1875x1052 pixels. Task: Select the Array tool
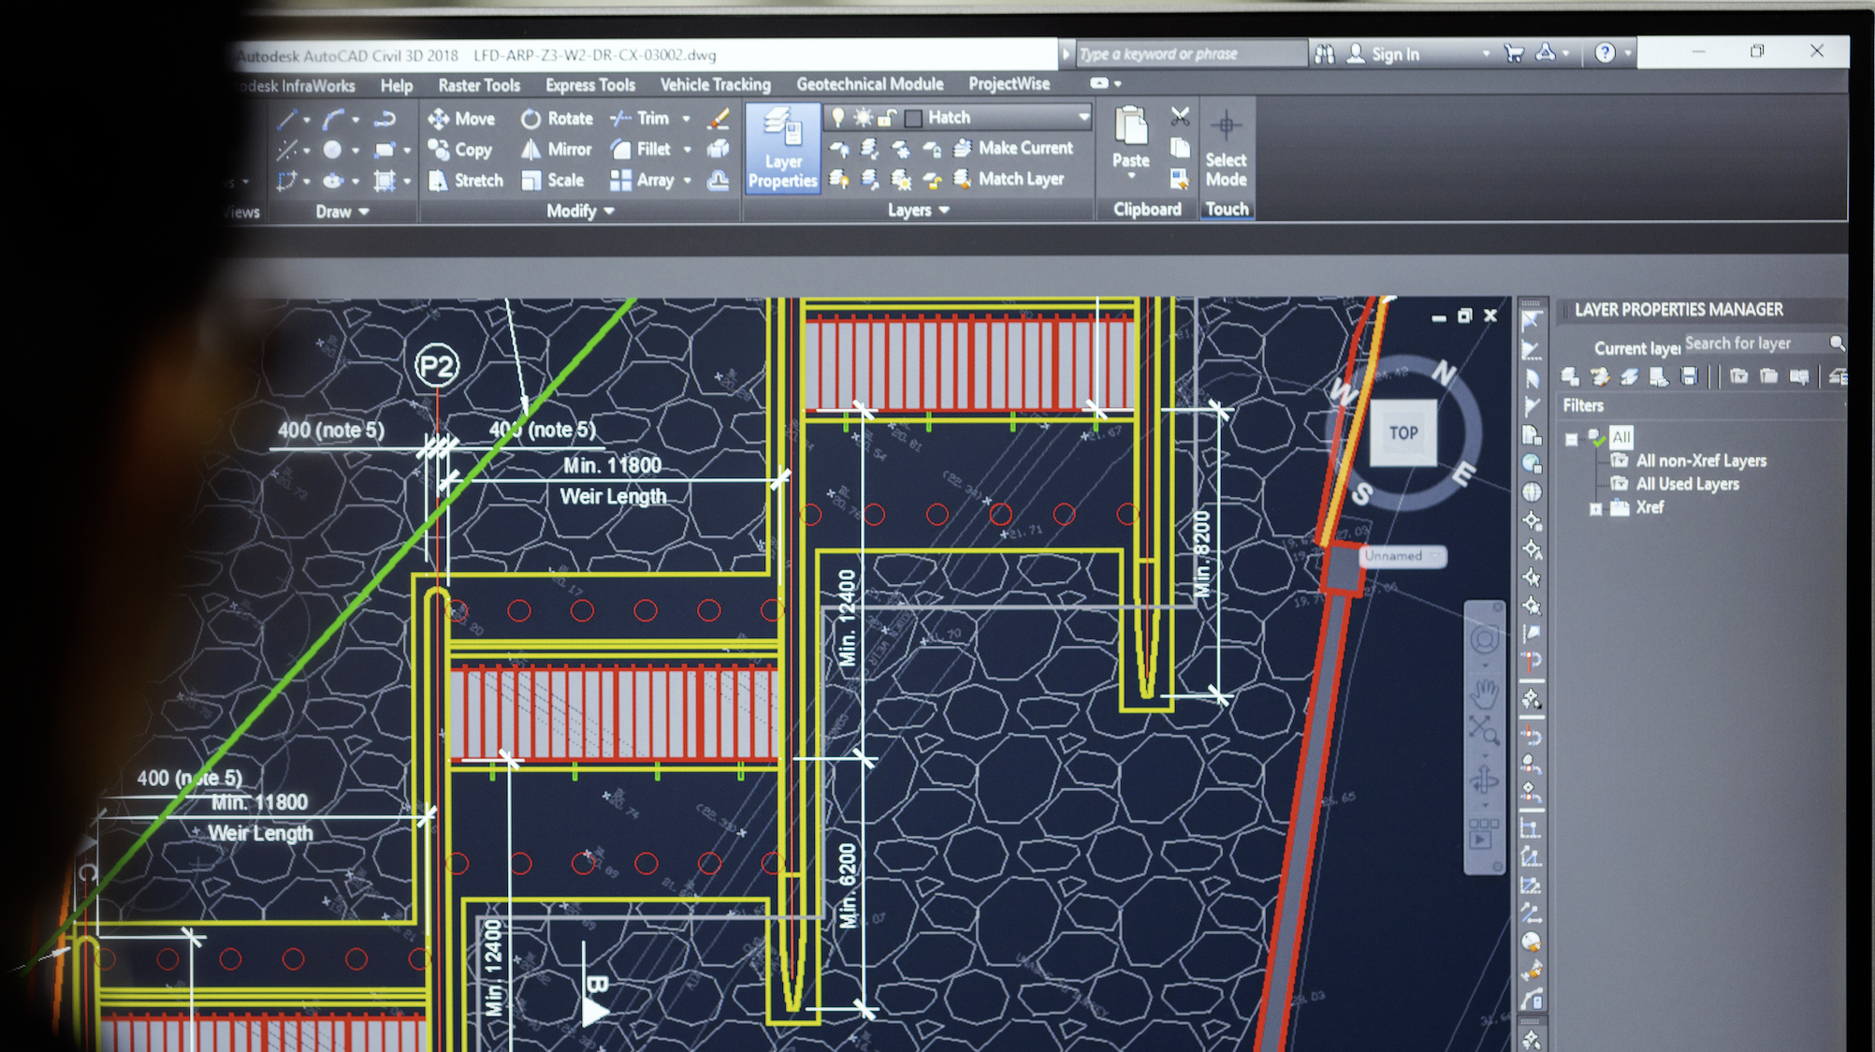[x=642, y=181]
